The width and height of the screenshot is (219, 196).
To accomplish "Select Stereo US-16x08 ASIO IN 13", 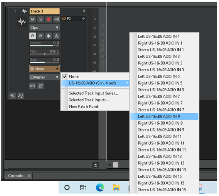I will pos(164,170).
